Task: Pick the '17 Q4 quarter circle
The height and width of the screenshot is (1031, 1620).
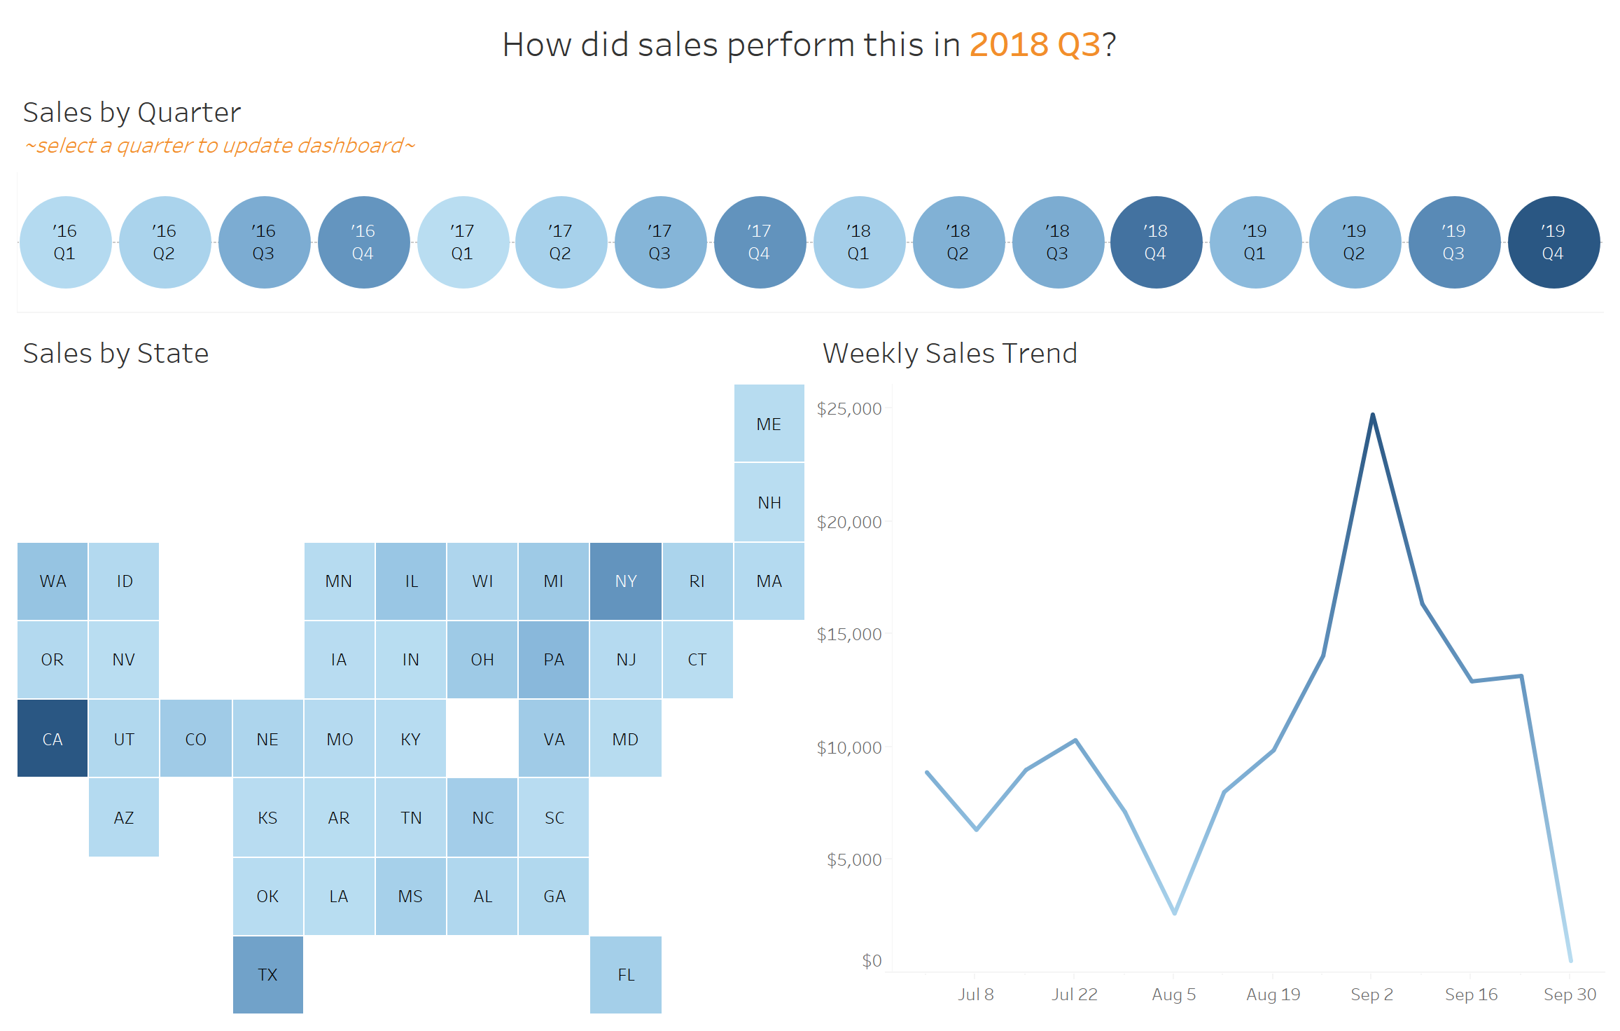Action: 760,242
